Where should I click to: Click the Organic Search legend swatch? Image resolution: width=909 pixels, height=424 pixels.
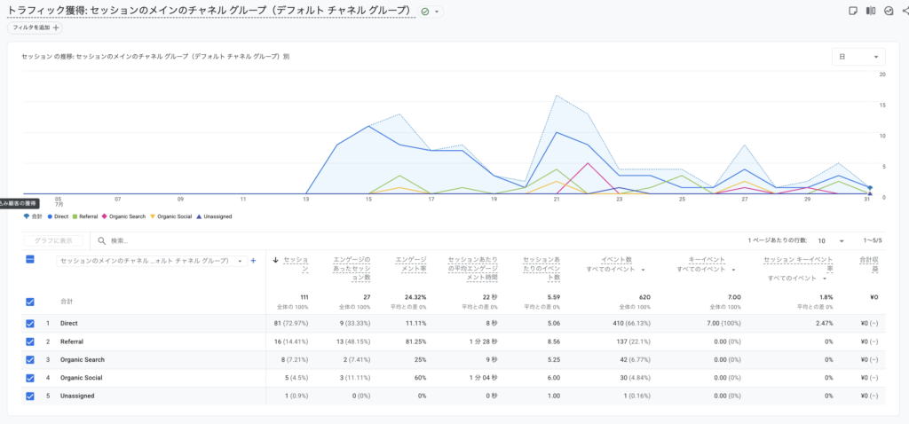click(x=105, y=216)
